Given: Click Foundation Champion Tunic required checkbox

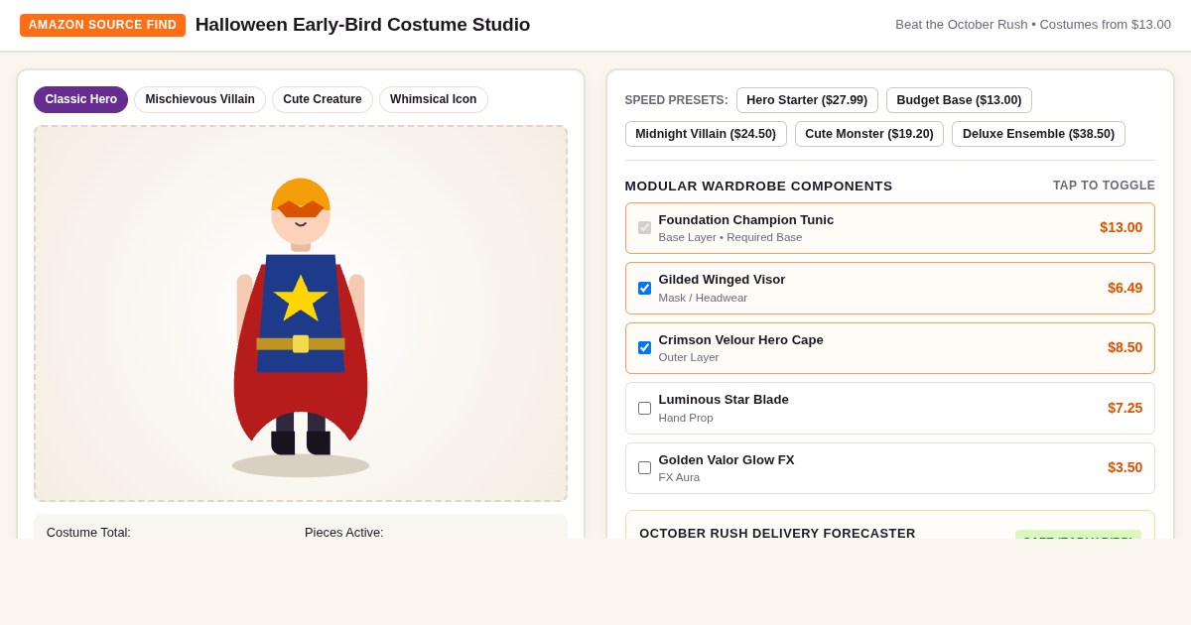Looking at the screenshot, I should (x=644, y=228).
